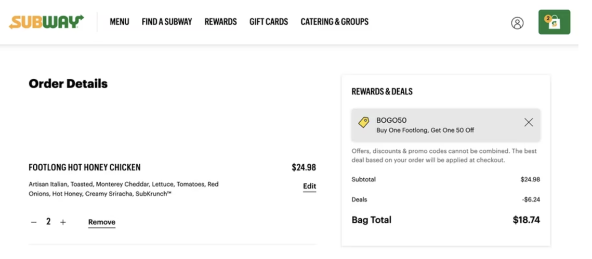The height and width of the screenshot is (259, 592).
Task: Open the green shopping bag icon
Action: 554,22
